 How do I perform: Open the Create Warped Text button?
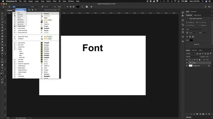click(x=82, y=7)
